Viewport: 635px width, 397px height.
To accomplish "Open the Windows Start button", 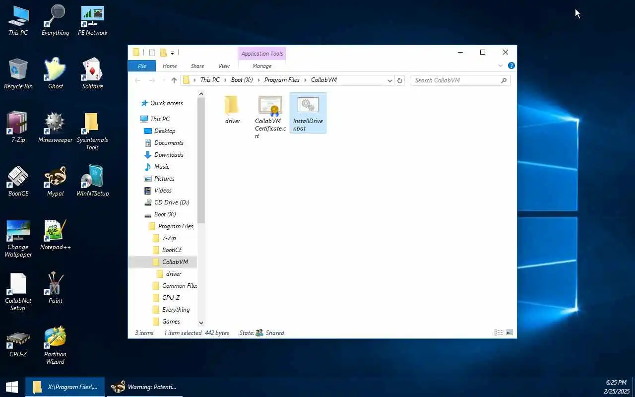I will (x=12, y=387).
